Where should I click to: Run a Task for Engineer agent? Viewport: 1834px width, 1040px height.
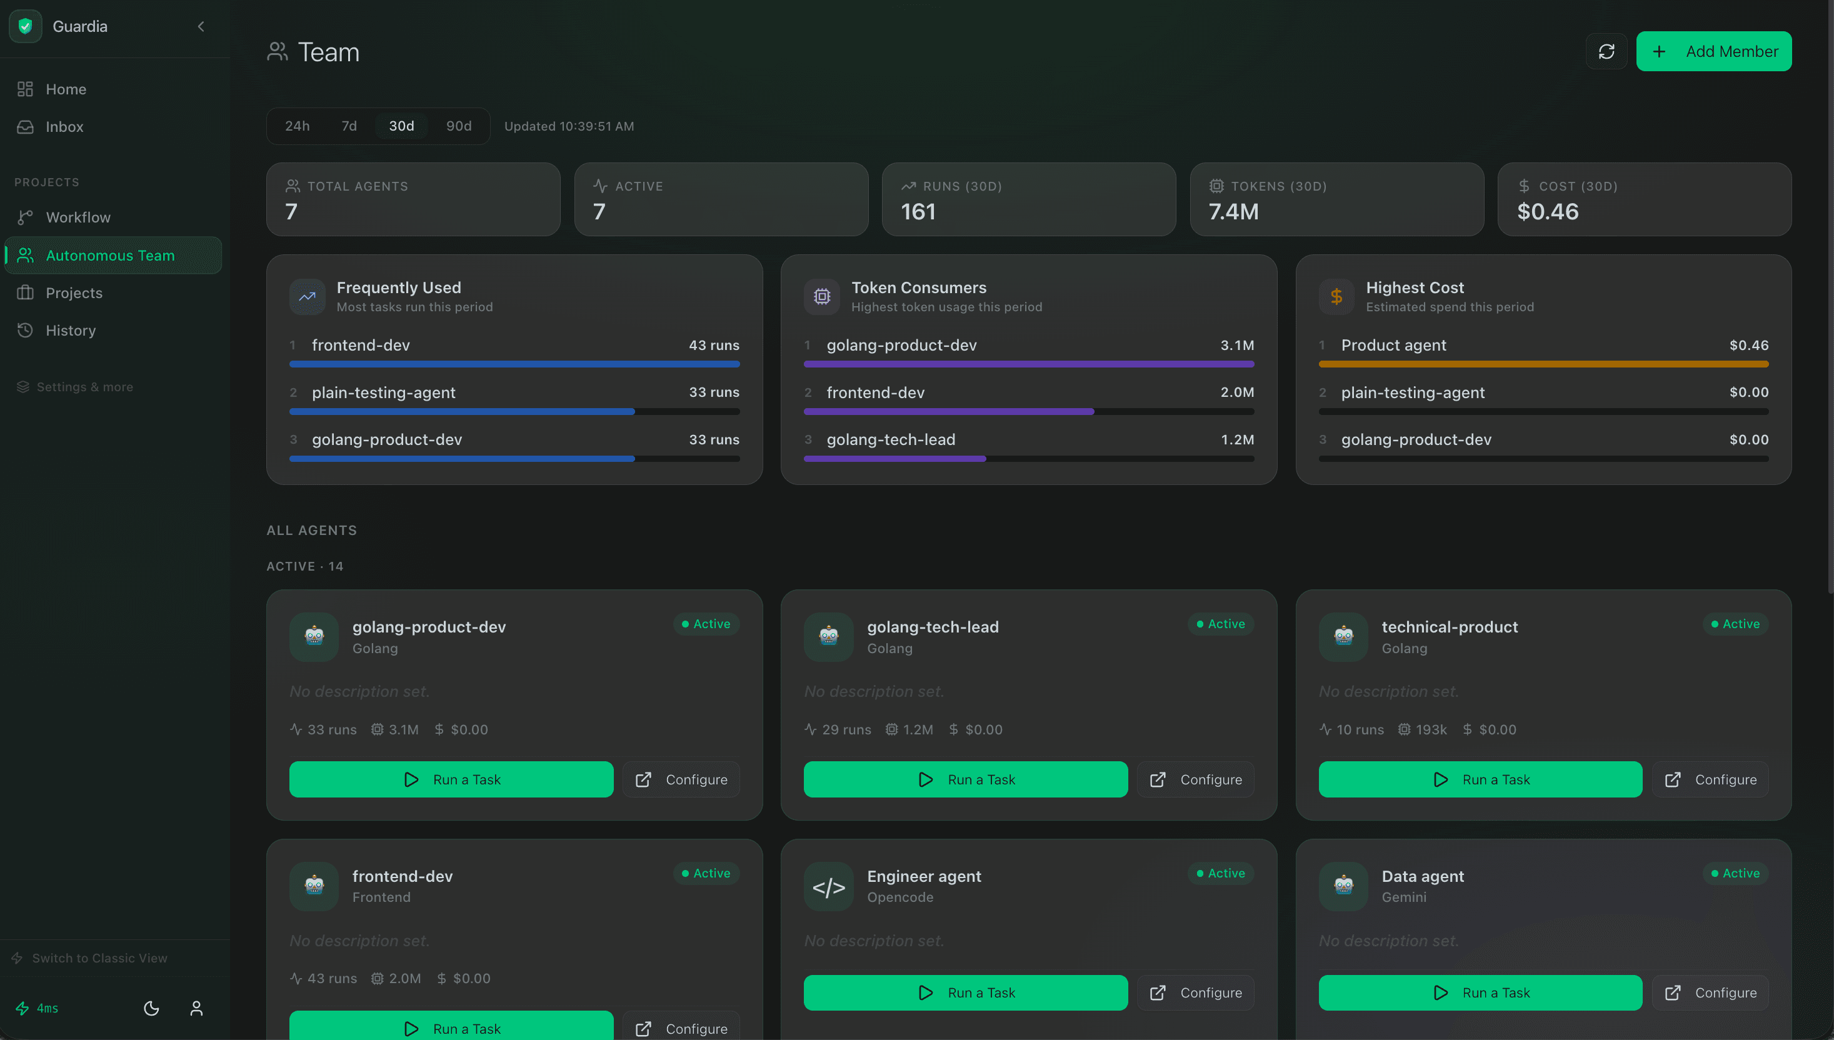click(966, 993)
